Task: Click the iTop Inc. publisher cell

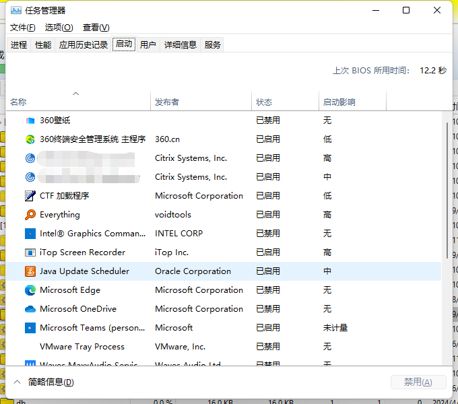Action: click(172, 252)
